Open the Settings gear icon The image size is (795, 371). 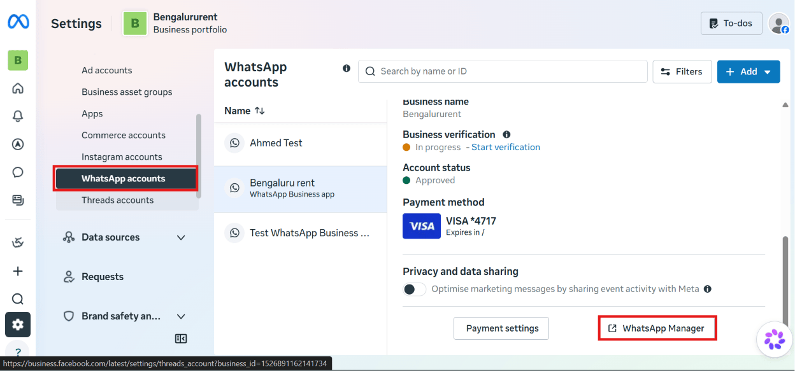pos(18,325)
